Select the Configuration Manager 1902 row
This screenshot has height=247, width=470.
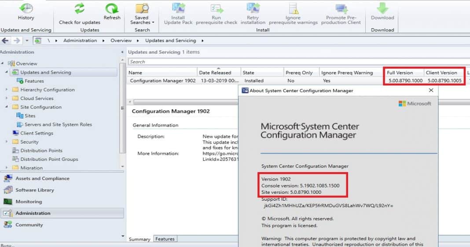tap(298, 81)
